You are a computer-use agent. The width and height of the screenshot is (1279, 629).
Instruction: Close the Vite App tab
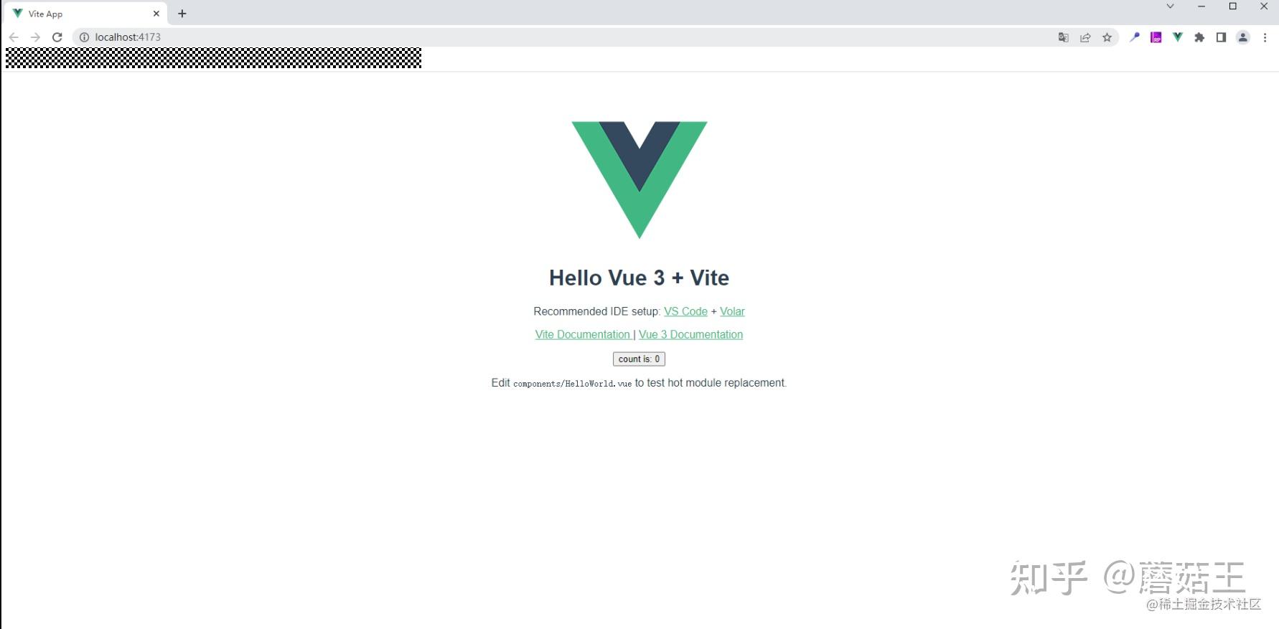click(156, 14)
